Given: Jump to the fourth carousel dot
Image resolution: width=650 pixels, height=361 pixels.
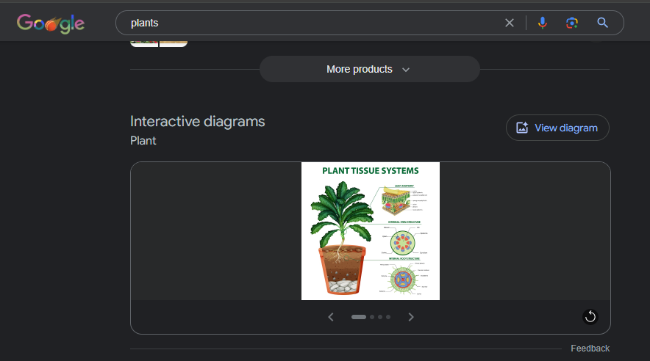Looking at the screenshot, I should (388, 317).
